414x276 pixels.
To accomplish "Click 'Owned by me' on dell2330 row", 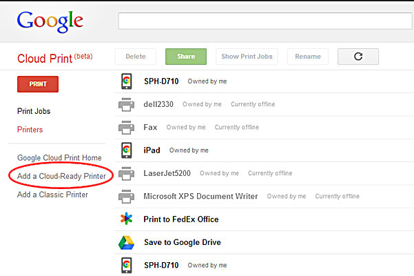I will 202,104.
